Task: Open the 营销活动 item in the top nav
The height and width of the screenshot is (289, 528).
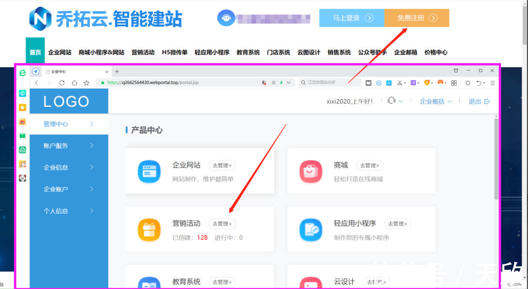Action: click(143, 52)
